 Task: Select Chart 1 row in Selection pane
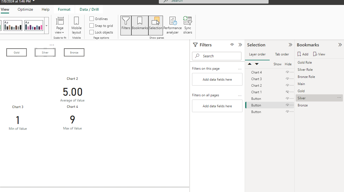coord(270,92)
